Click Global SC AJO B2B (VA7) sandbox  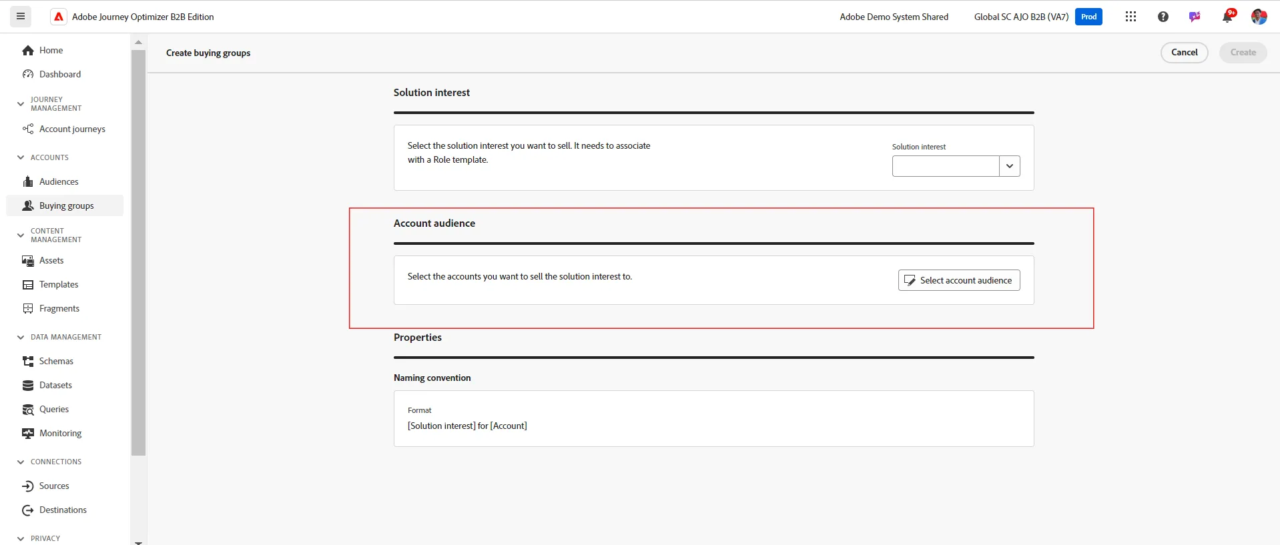click(1021, 17)
